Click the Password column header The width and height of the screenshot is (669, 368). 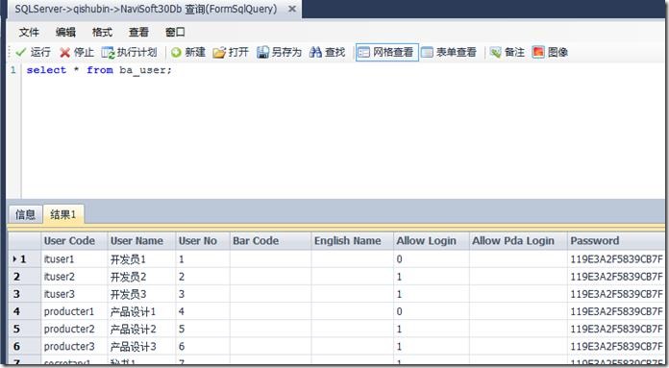[x=616, y=241]
